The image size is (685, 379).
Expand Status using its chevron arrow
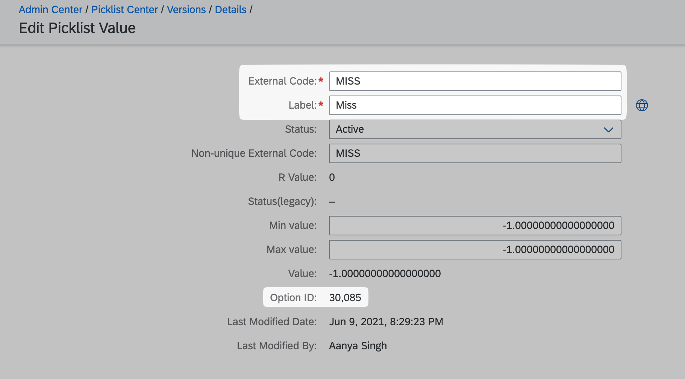608,130
